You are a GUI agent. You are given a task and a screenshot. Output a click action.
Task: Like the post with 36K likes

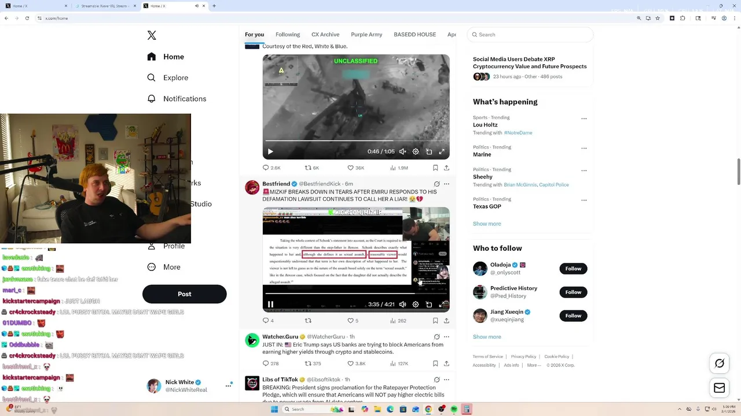pyautogui.click(x=355, y=168)
